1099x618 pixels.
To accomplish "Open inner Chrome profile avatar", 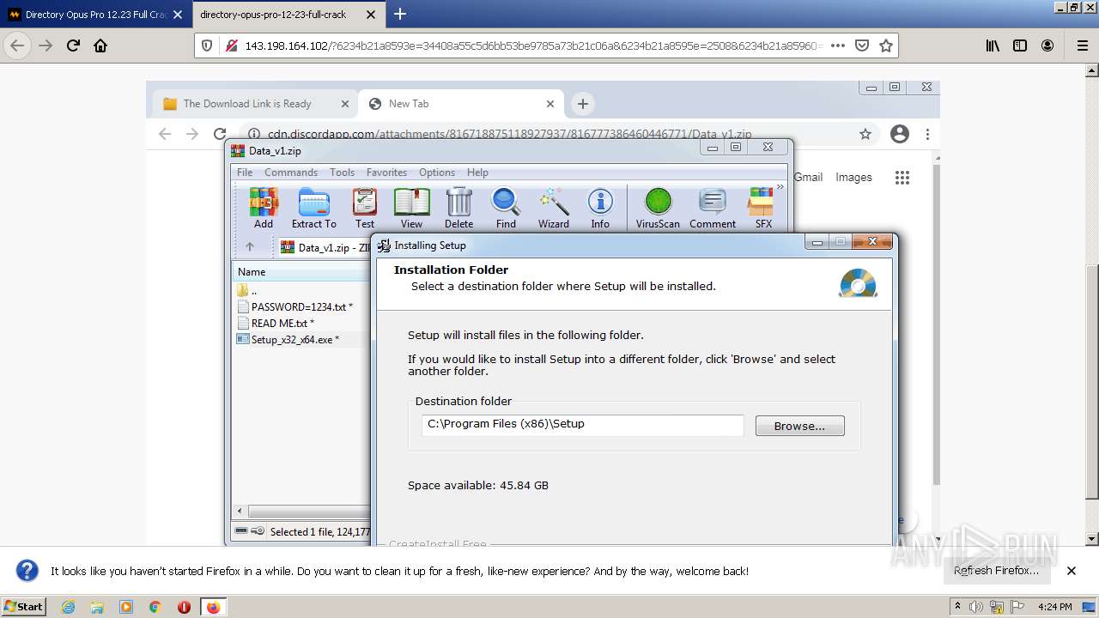I will pyautogui.click(x=900, y=134).
